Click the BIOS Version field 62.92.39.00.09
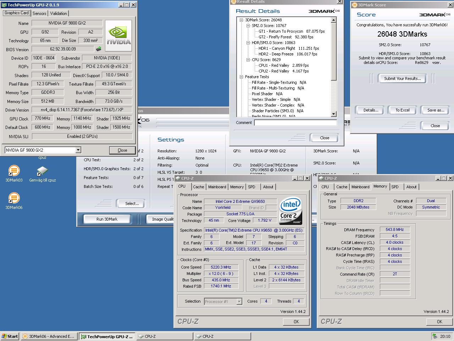 pos(63,49)
